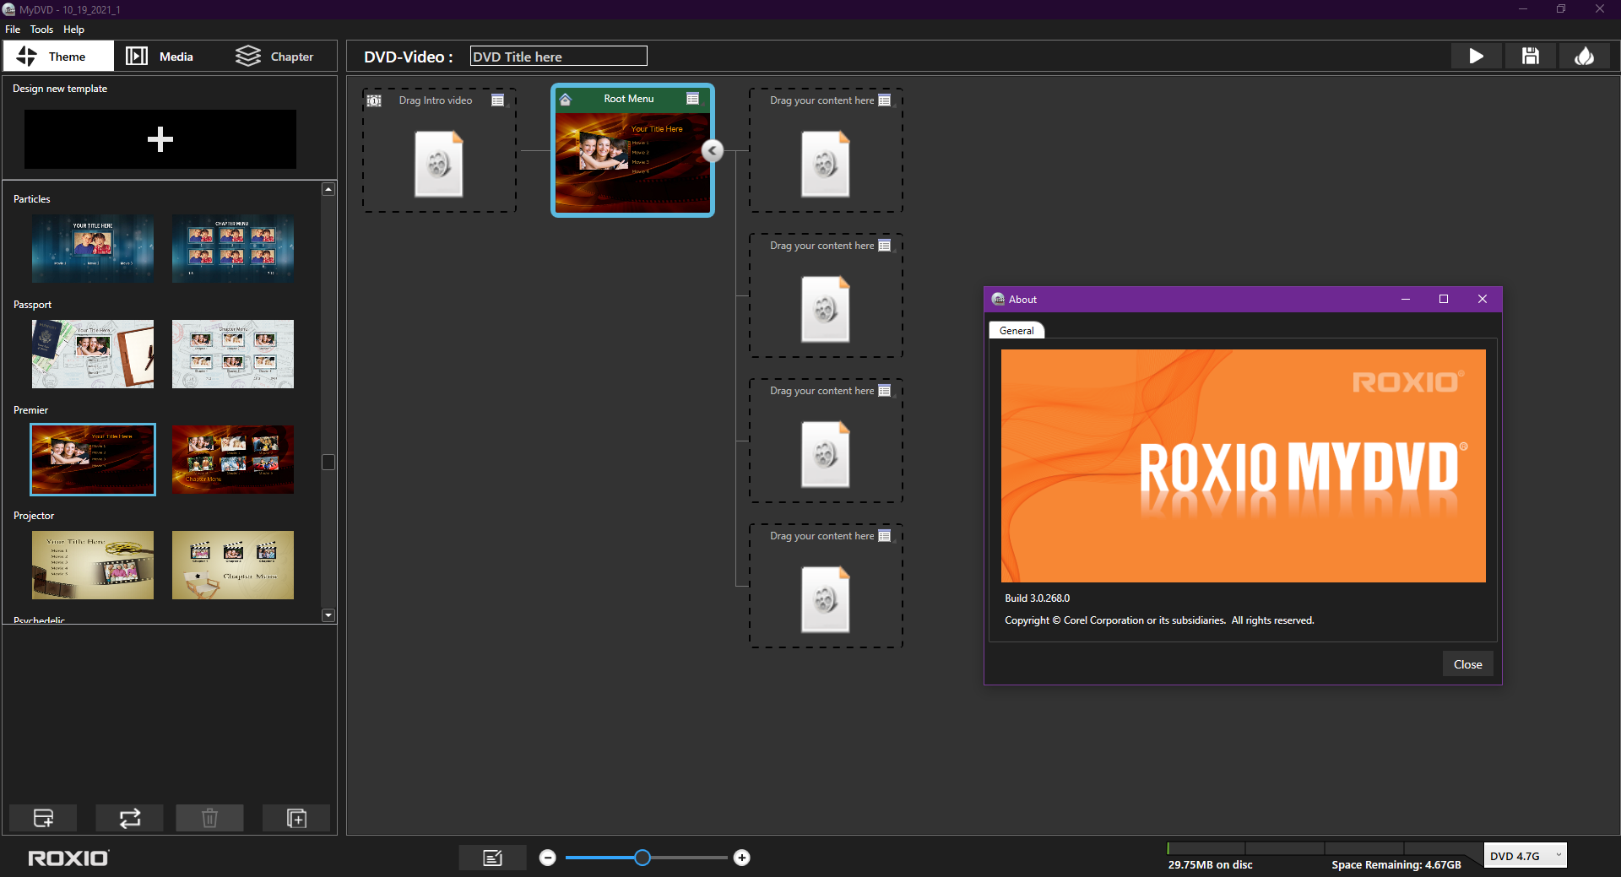Viewport: 1621px width, 877px height.
Task: Click the trash delete icon
Action: click(209, 818)
